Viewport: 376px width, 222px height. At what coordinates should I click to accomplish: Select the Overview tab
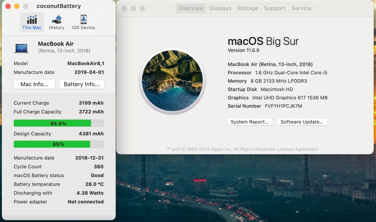pyautogui.click(x=191, y=8)
